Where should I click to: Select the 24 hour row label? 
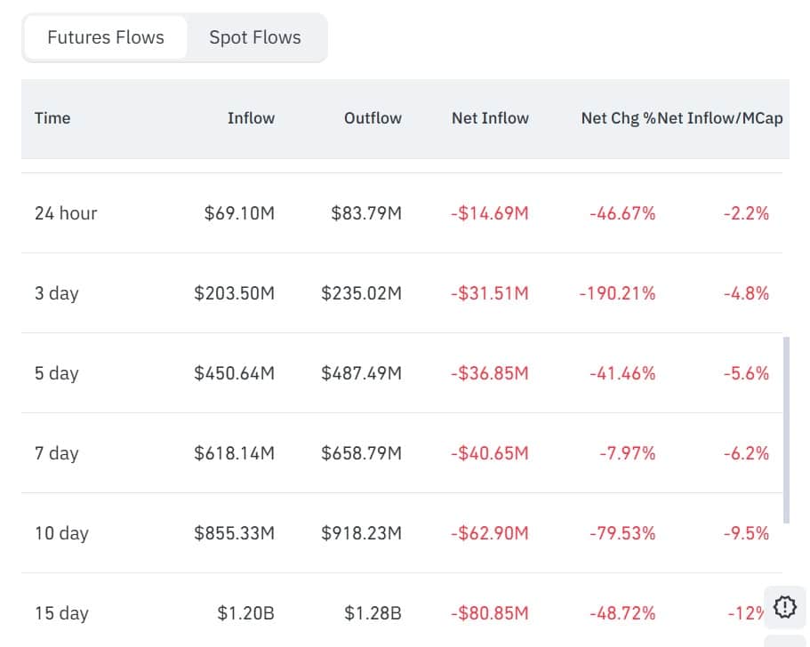66,213
